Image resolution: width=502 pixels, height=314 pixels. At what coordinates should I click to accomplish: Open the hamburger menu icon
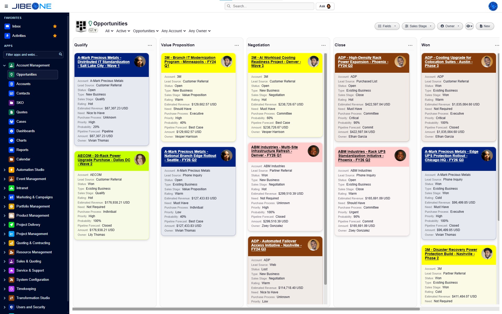(x=6, y=6)
